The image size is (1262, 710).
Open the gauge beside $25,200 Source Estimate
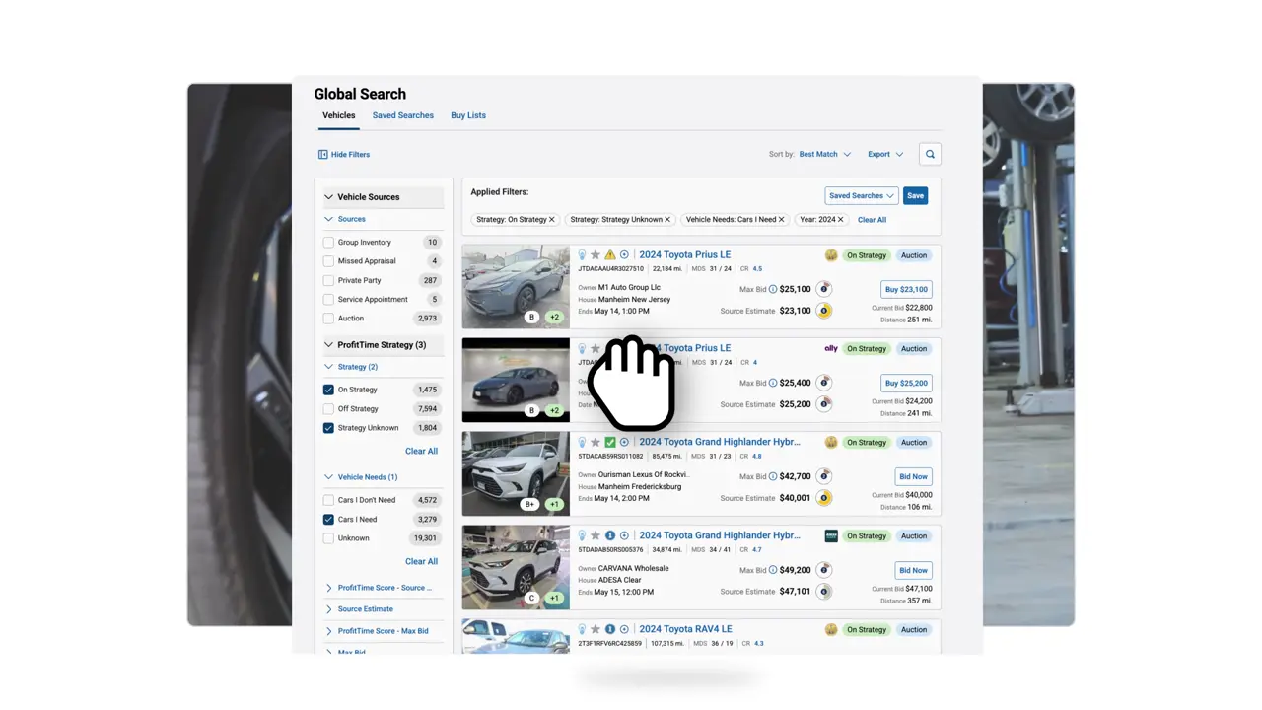824,404
